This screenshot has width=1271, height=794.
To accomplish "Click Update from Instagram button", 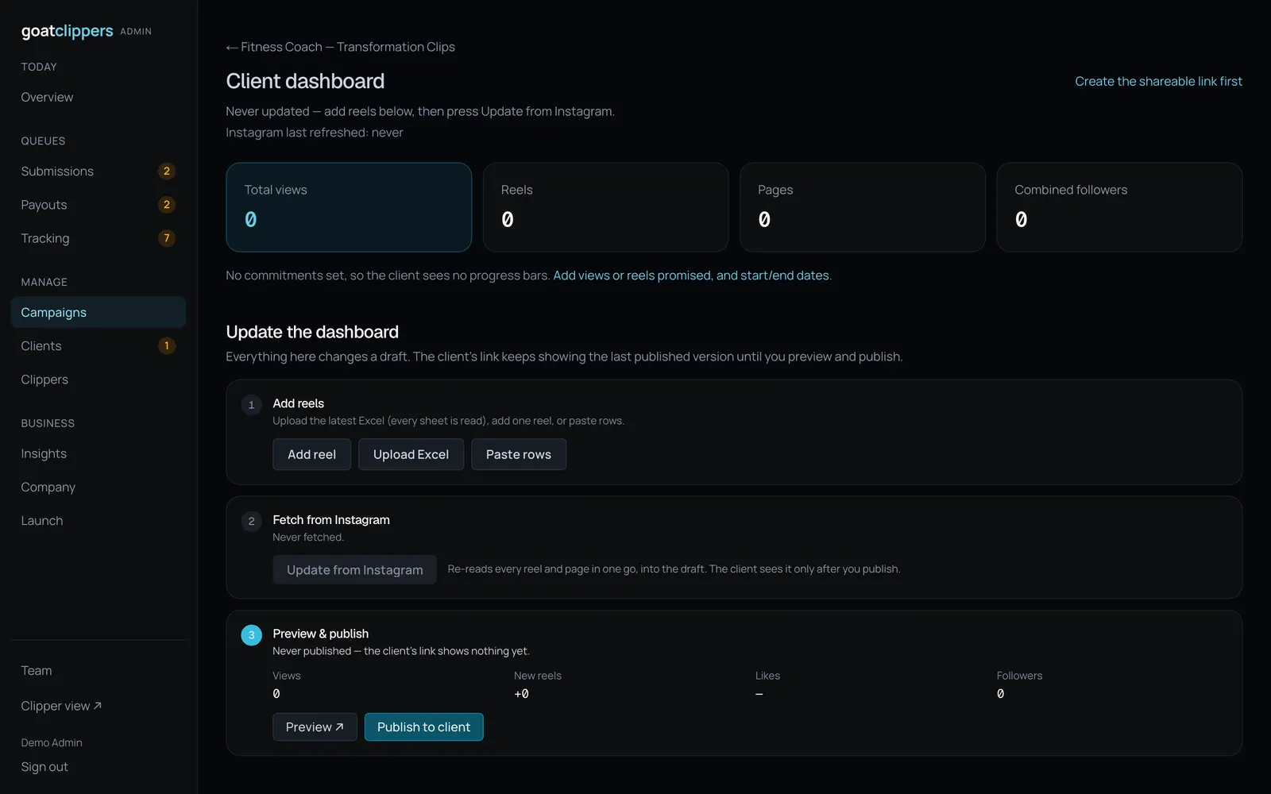I will point(354,570).
